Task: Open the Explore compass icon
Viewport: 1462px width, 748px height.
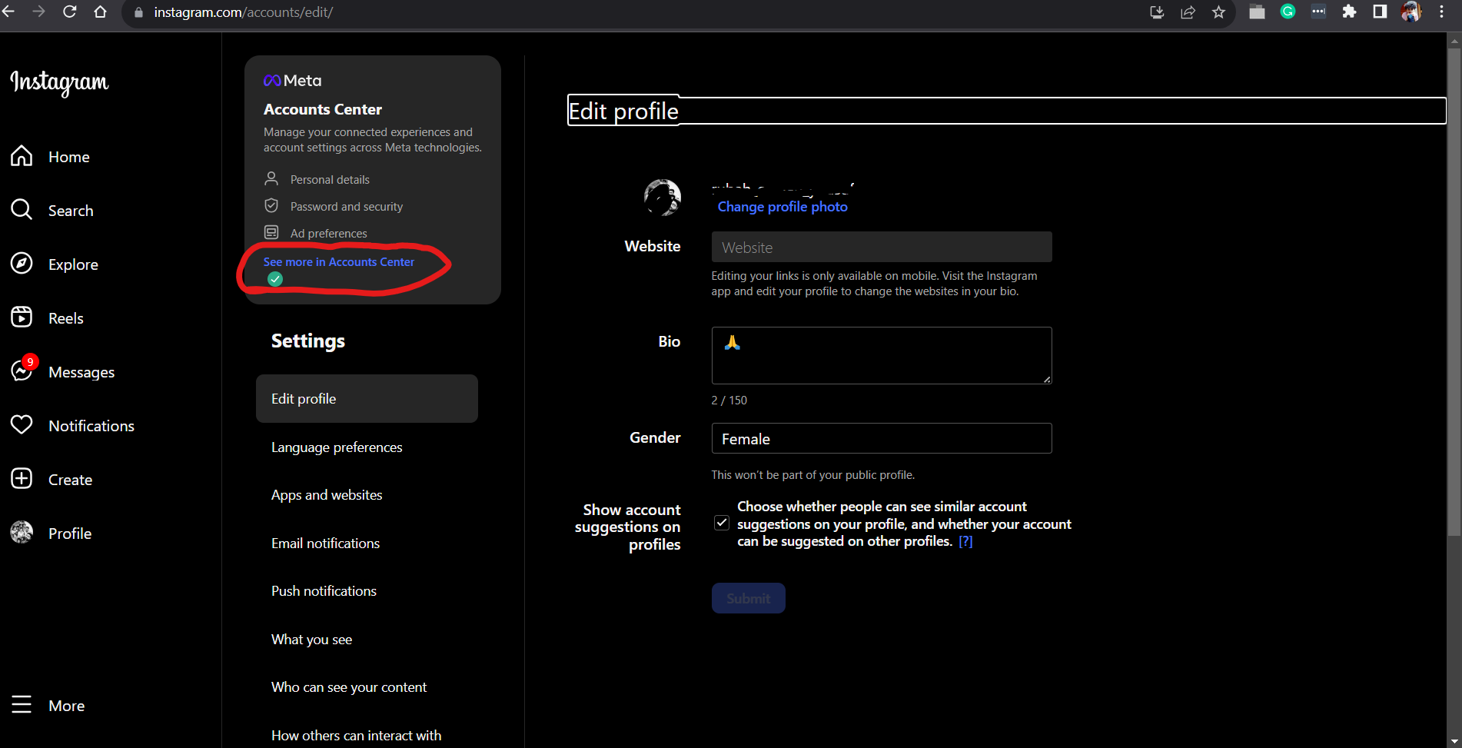Action: [22, 264]
